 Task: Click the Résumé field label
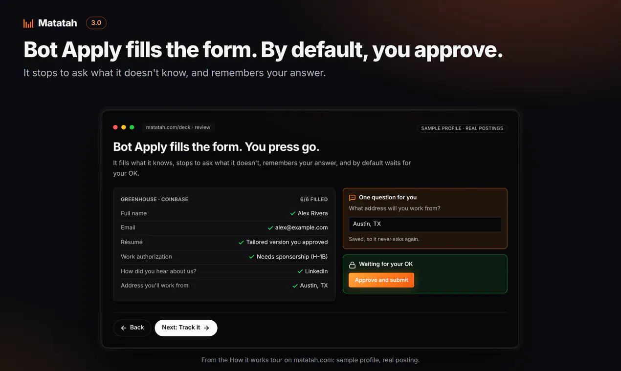point(132,242)
